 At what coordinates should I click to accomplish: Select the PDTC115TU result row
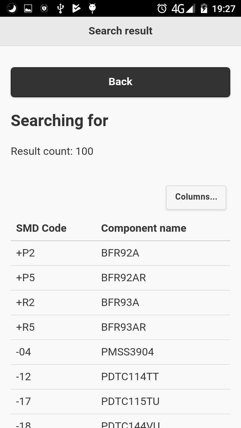point(120,402)
